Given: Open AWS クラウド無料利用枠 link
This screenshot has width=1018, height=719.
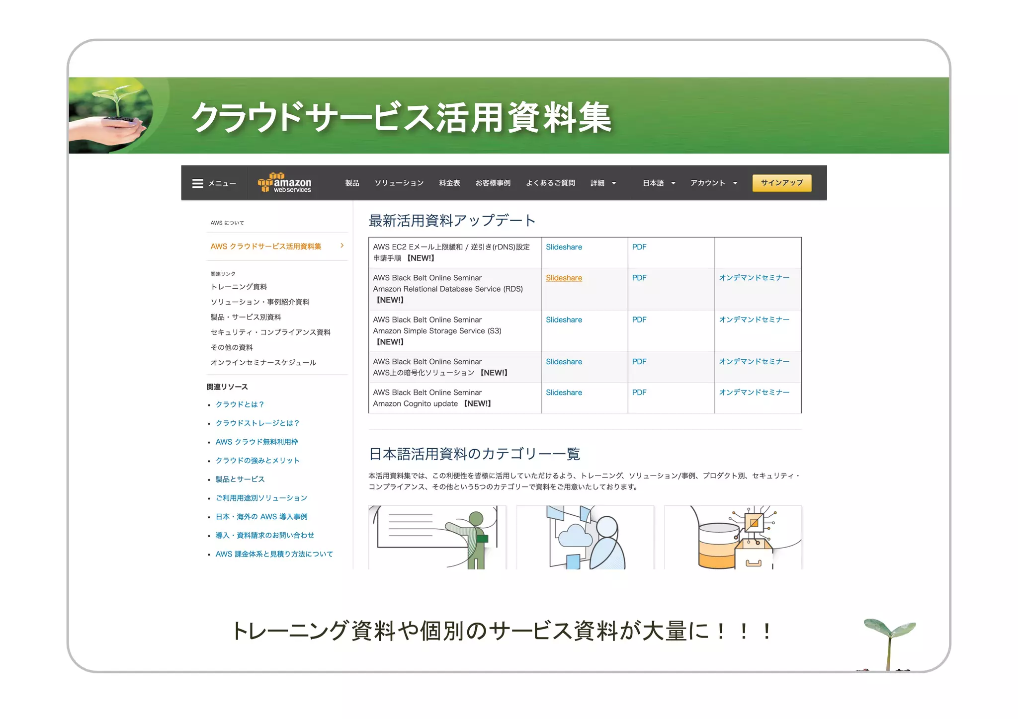Looking at the screenshot, I should tap(257, 442).
